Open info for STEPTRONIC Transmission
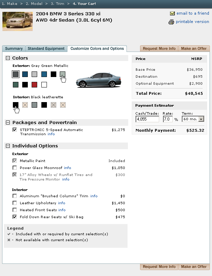212x276 pixels. click(x=51, y=134)
